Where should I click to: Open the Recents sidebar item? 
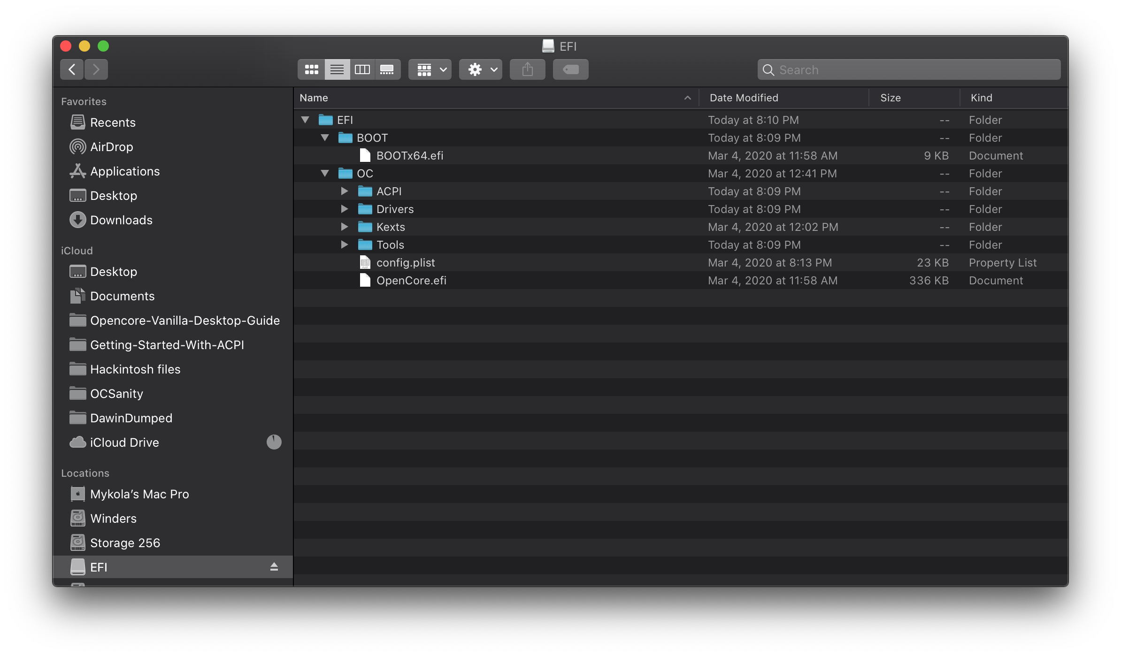pos(113,122)
